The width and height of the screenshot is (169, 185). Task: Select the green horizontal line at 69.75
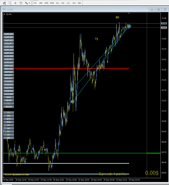tap(82, 153)
